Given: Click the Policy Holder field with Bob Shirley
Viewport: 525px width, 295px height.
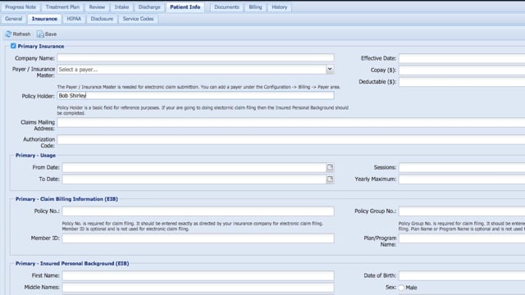Looking at the screenshot, I should [x=195, y=96].
